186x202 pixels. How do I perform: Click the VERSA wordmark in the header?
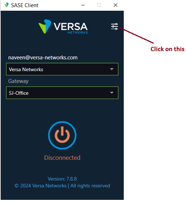(x=70, y=26)
